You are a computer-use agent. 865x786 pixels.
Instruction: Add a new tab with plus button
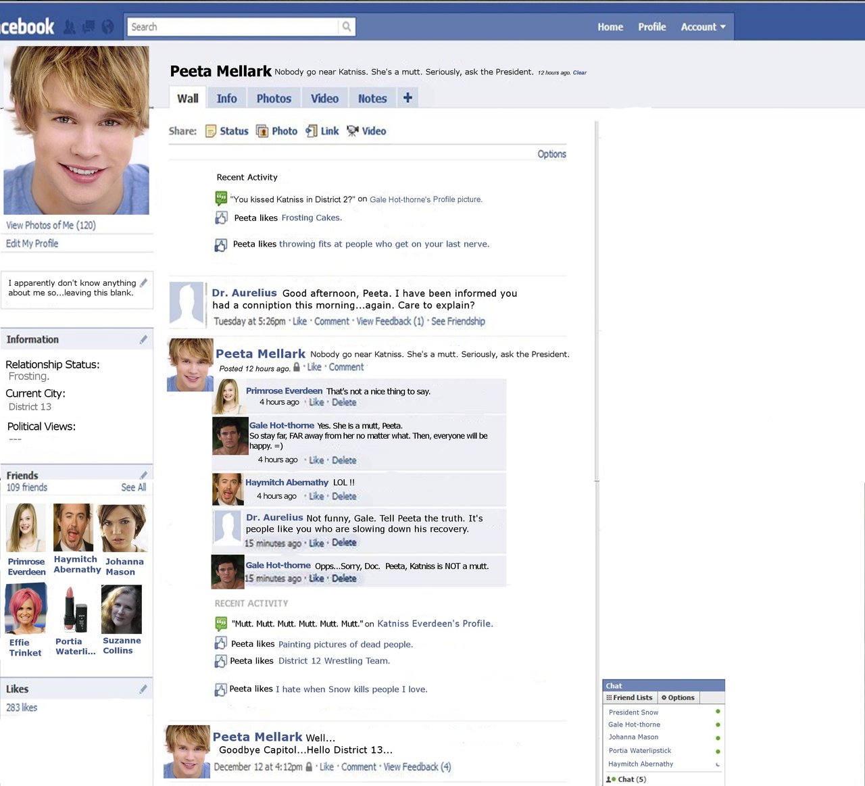click(407, 98)
